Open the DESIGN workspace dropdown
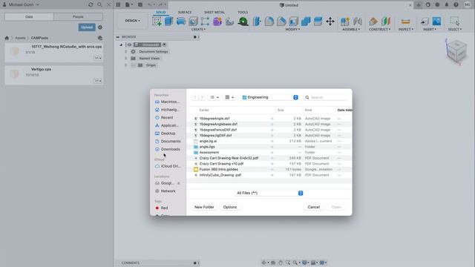 click(132, 21)
